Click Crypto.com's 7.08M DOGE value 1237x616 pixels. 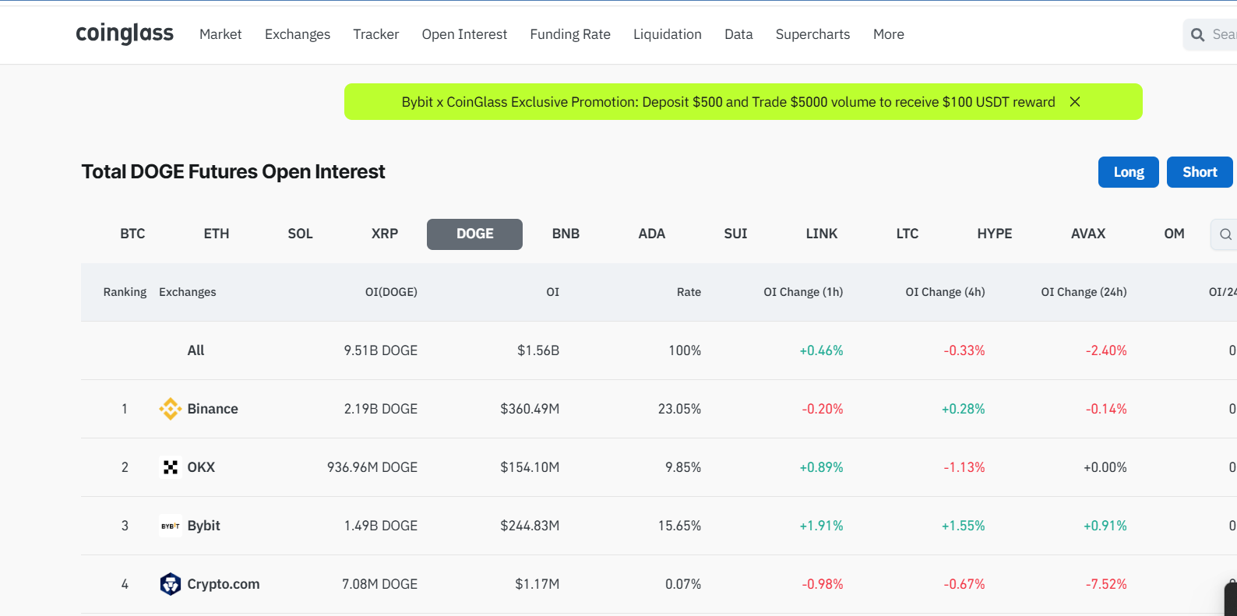[379, 584]
